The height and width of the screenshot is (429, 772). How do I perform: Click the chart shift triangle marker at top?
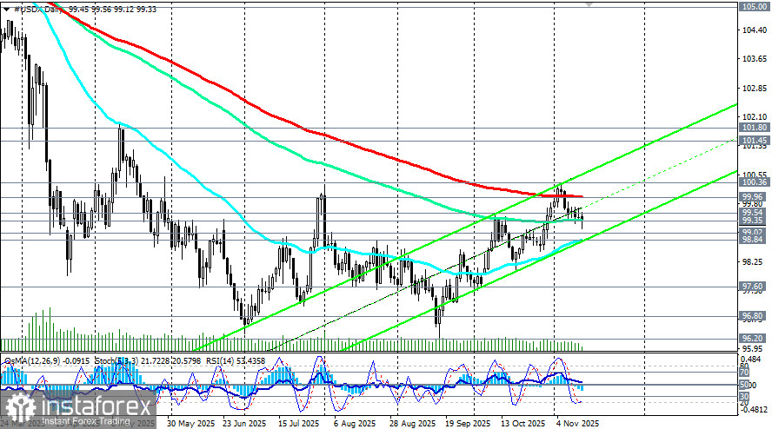pos(589,3)
